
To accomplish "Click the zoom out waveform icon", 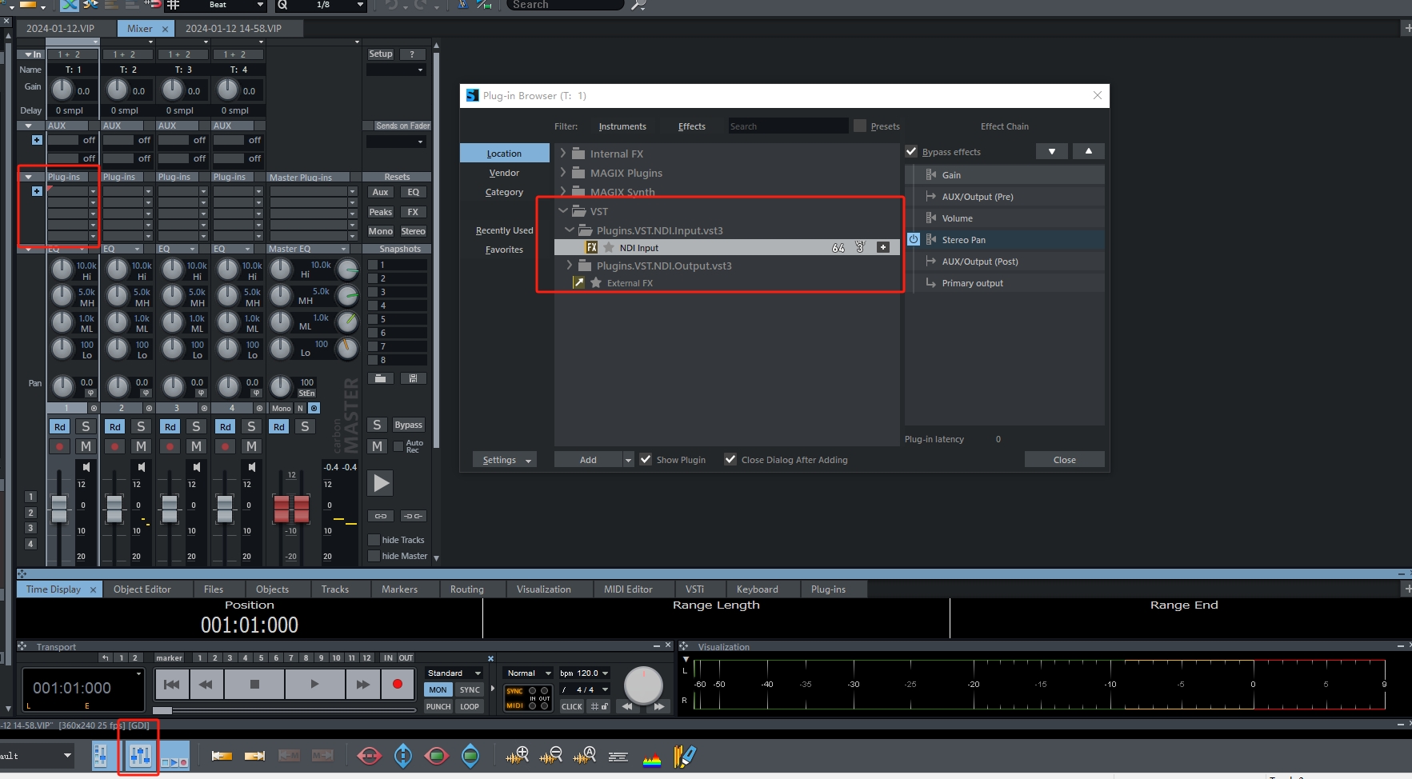I will tap(550, 755).
